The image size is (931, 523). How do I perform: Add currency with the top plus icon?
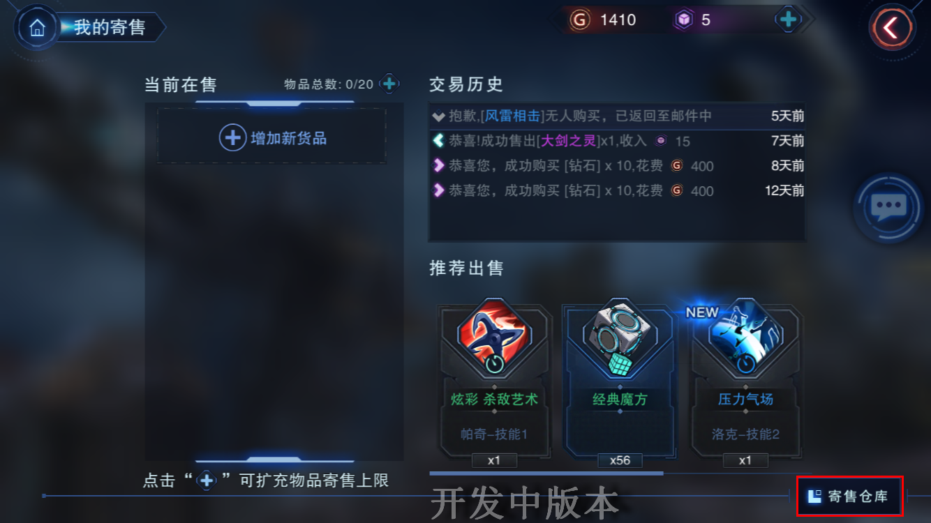pos(788,20)
